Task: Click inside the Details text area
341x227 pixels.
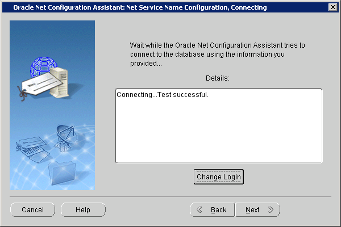Action: 219,131
